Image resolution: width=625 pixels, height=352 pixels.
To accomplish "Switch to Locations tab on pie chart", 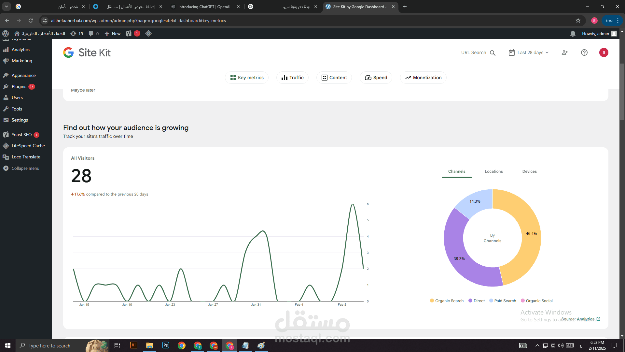I will point(494,171).
